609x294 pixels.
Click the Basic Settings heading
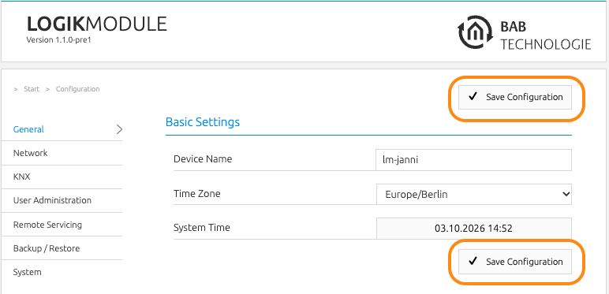point(203,122)
